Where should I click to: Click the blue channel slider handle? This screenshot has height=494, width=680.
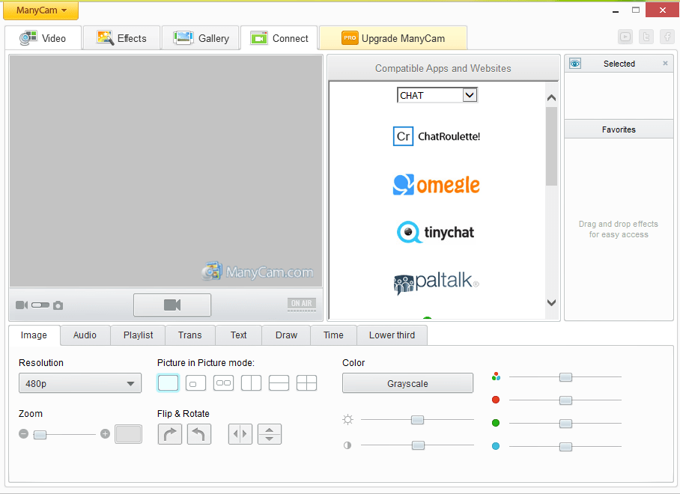coord(565,447)
